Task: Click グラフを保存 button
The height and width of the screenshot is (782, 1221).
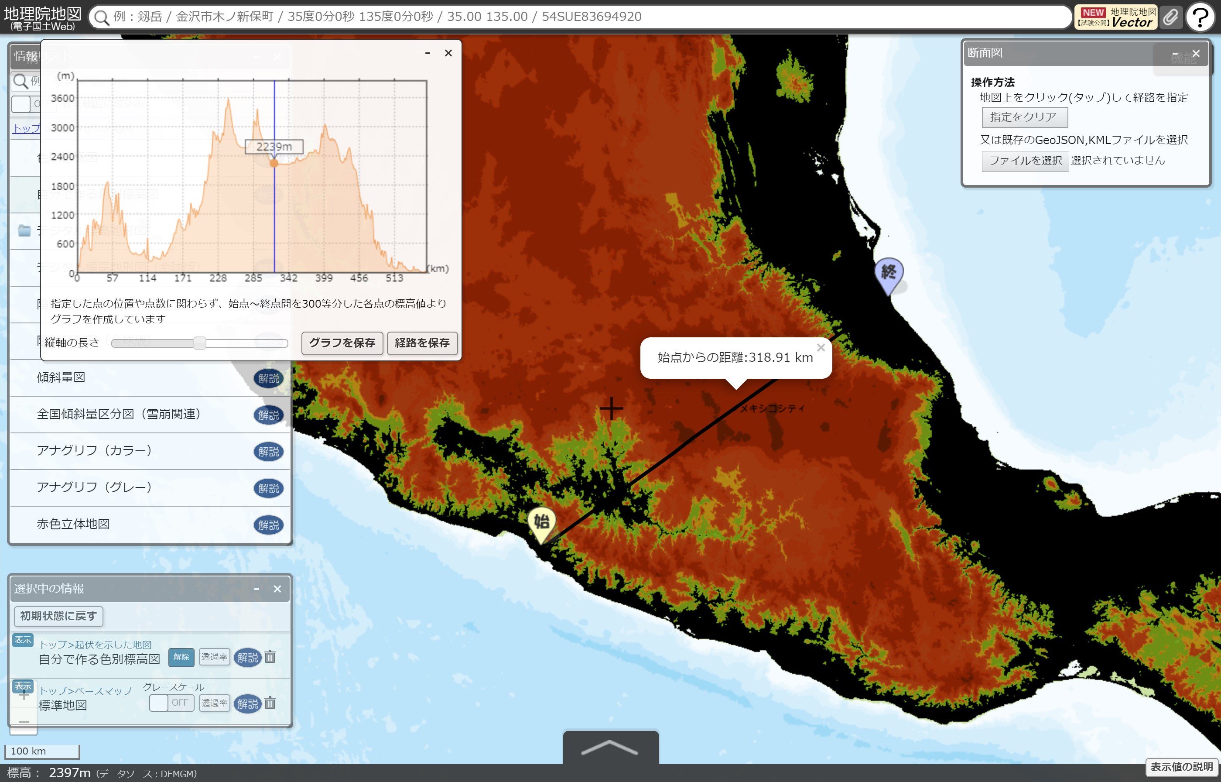Action: (x=342, y=343)
